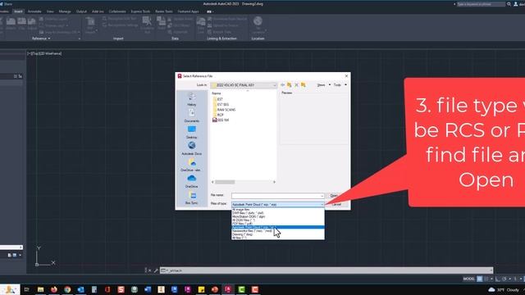
Task: Click the up one level folder icon
Action: [290, 85]
